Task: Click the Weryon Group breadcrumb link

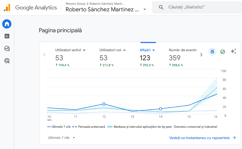Action: click(x=75, y=4)
